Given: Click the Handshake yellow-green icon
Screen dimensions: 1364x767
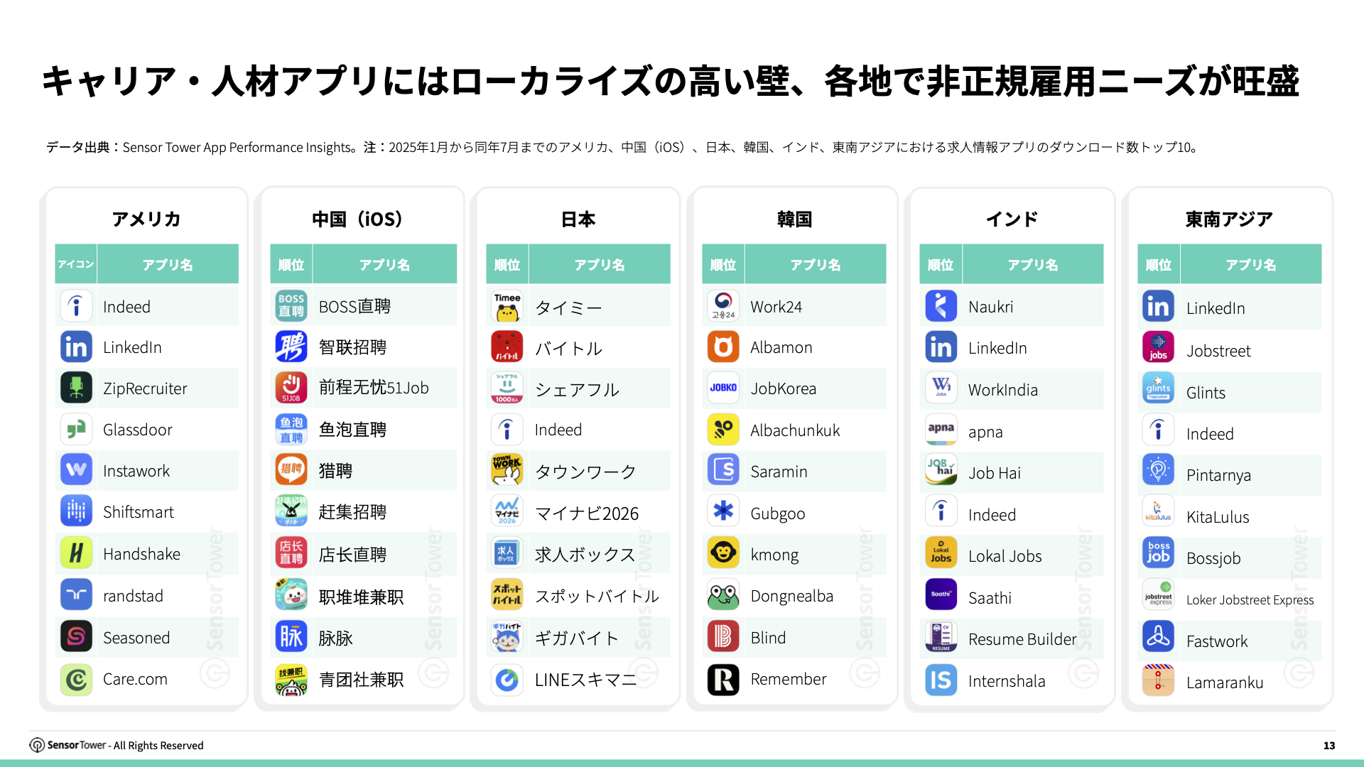Looking at the screenshot, I should pyautogui.click(x=76, y=553).
